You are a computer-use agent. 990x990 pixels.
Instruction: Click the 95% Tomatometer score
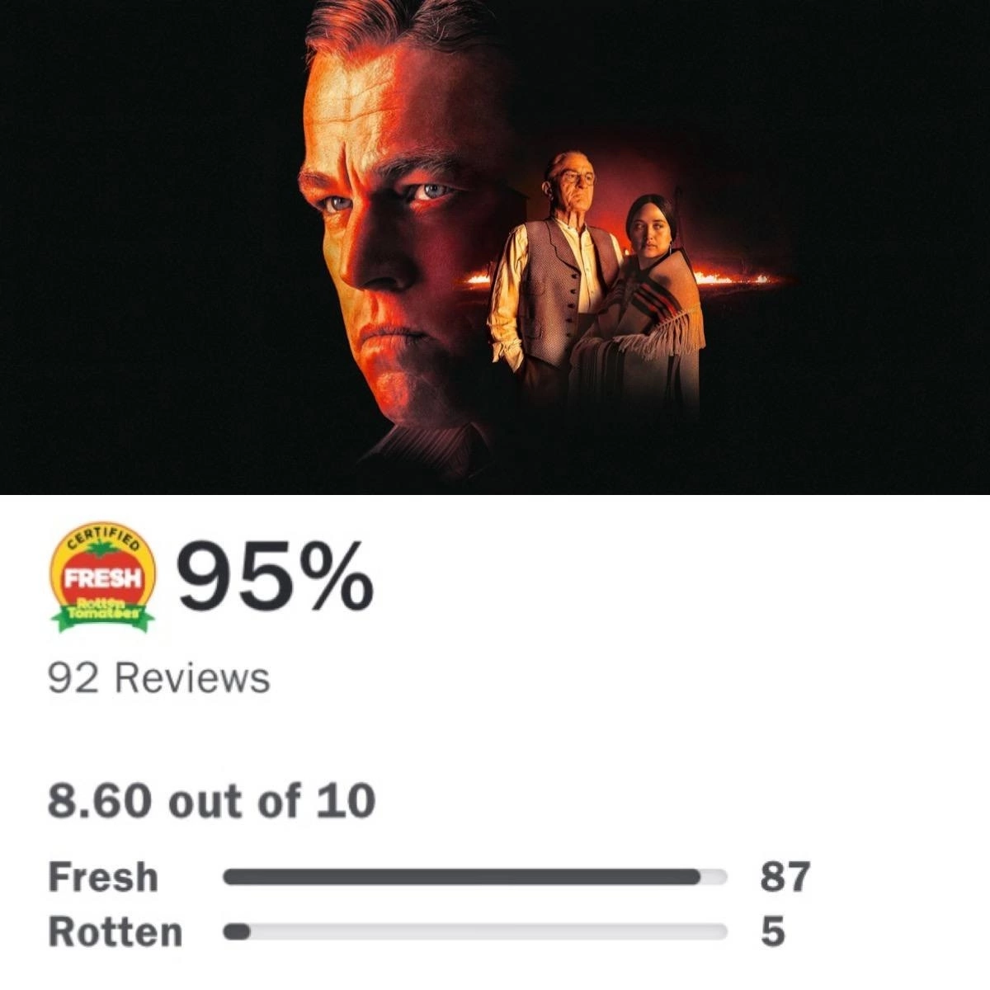[x=275, y=577]
